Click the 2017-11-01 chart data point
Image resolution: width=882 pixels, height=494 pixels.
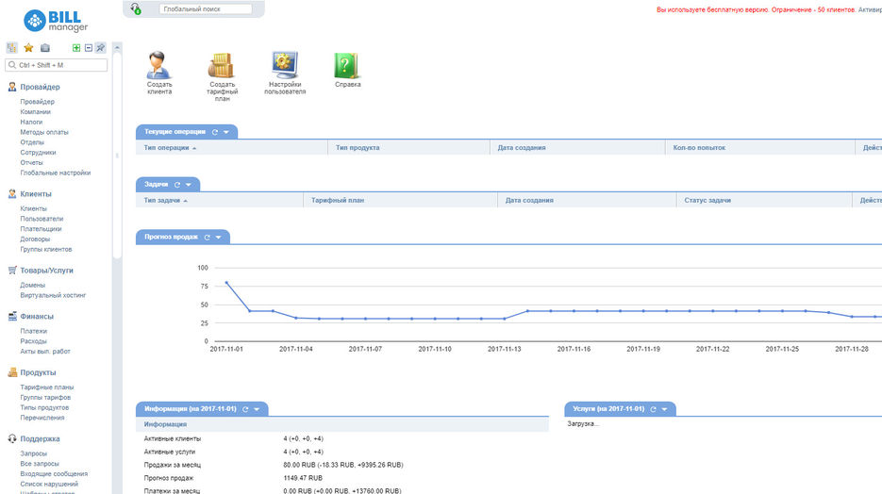coord(226,283)
